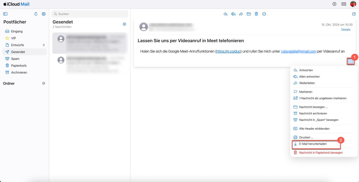Choose Allen antworten in the menu
Image resolution: width=359 pixels, height=182 pixels.
(x=324, y=77)
